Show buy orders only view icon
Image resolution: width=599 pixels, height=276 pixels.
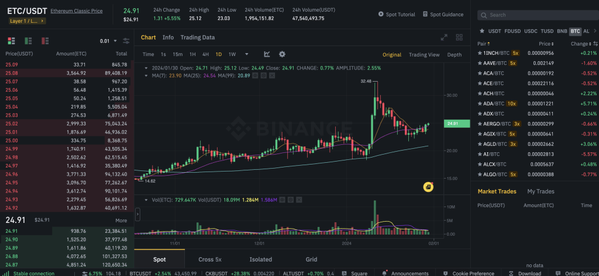tap(28, 41)
